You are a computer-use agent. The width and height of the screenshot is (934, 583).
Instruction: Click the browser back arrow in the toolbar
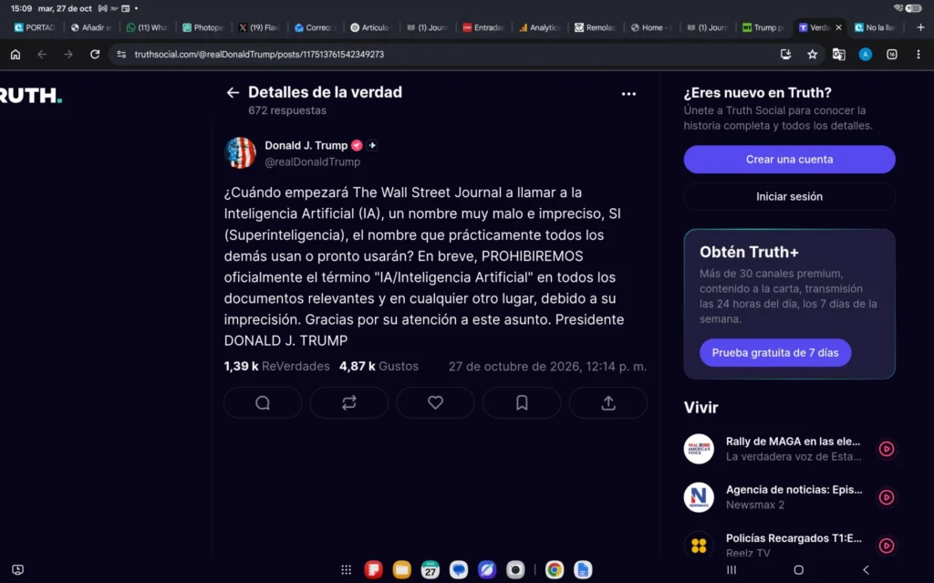[x=42, y=54]
